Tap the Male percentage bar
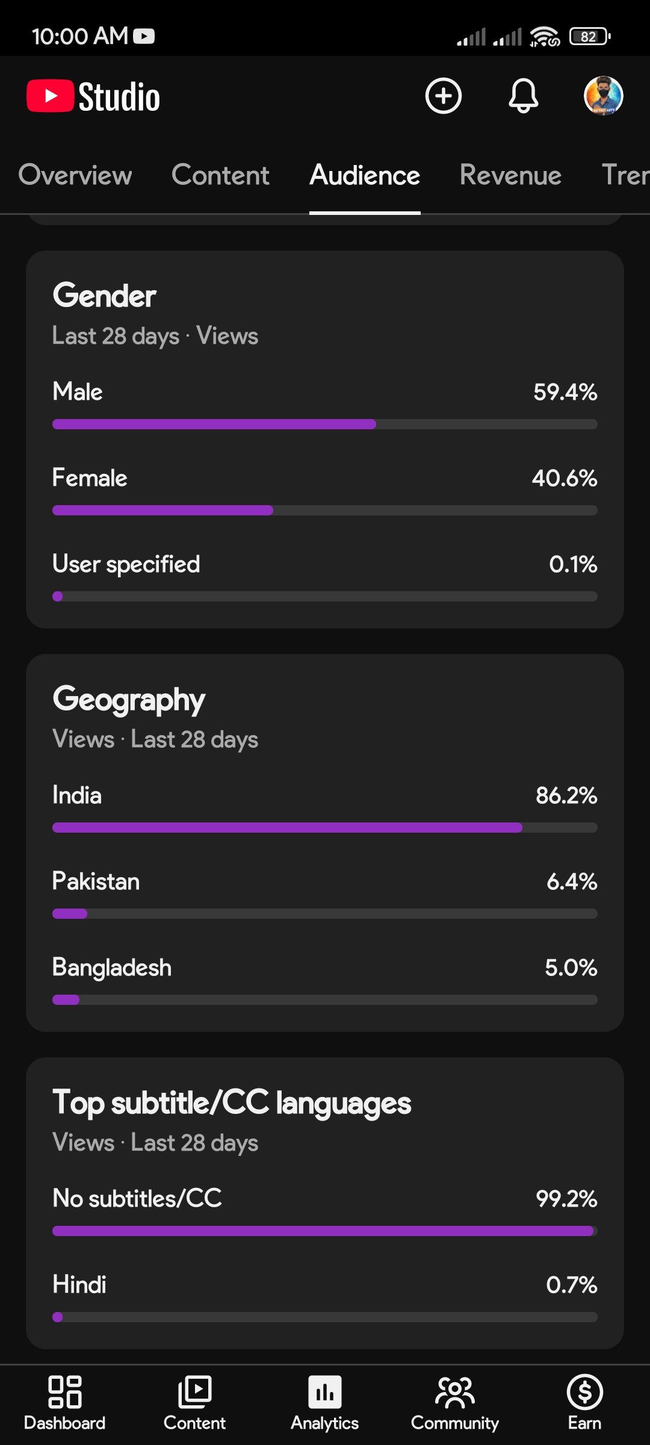The height and width of the screenshot is (1445, 650). point(325,424)
